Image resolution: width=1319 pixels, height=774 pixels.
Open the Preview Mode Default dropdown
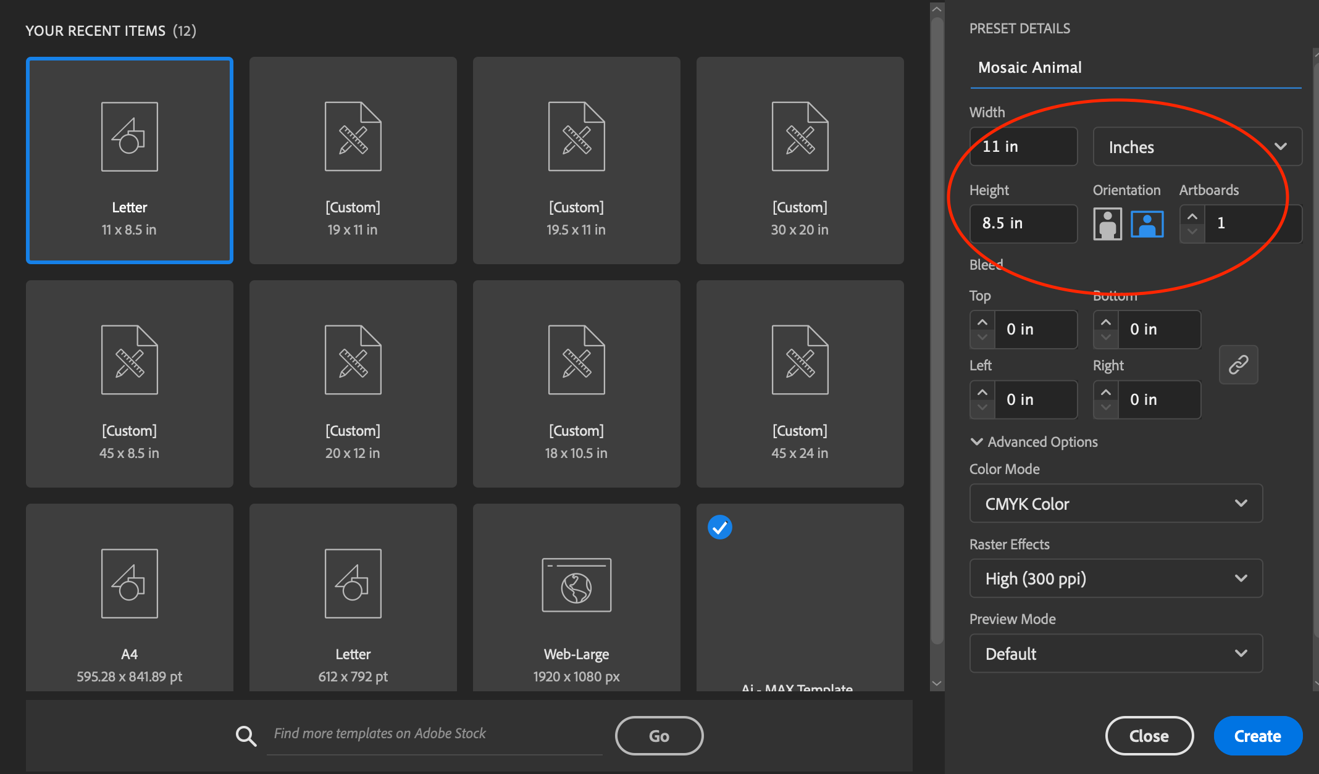click(1115, 654)
